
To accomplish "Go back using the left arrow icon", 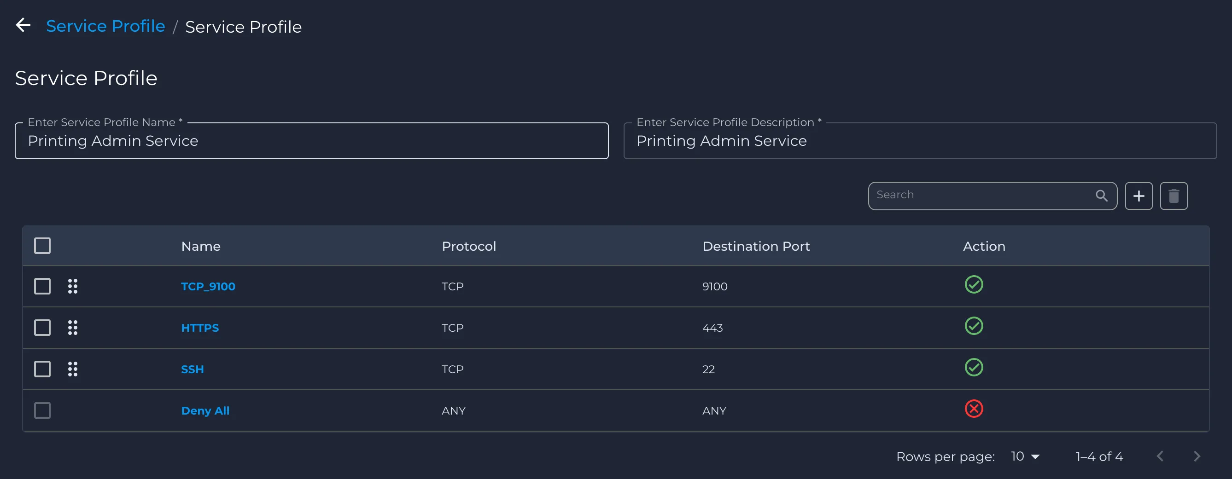I will tap(23, 25).
